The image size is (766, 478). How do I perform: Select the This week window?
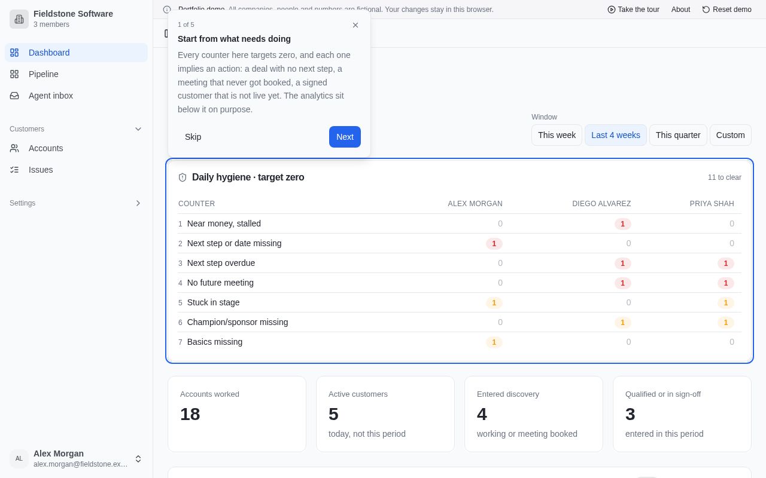pyautogui.click(x=557, y=135)
